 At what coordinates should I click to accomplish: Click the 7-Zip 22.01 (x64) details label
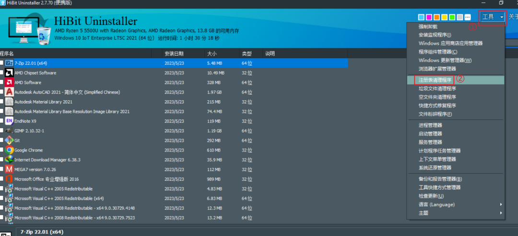click(x=42, y=232)
